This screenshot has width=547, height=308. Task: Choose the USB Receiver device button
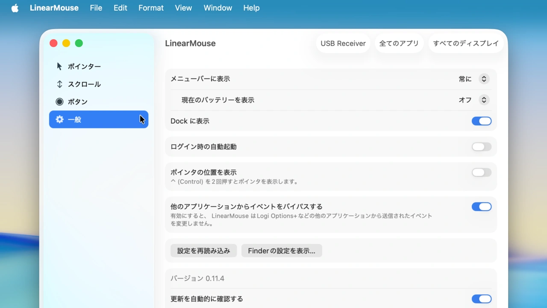(343, 43)
